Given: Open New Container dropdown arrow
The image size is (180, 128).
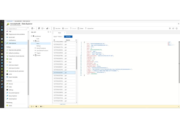Looking at the screenshot, I should click(34, 29).
